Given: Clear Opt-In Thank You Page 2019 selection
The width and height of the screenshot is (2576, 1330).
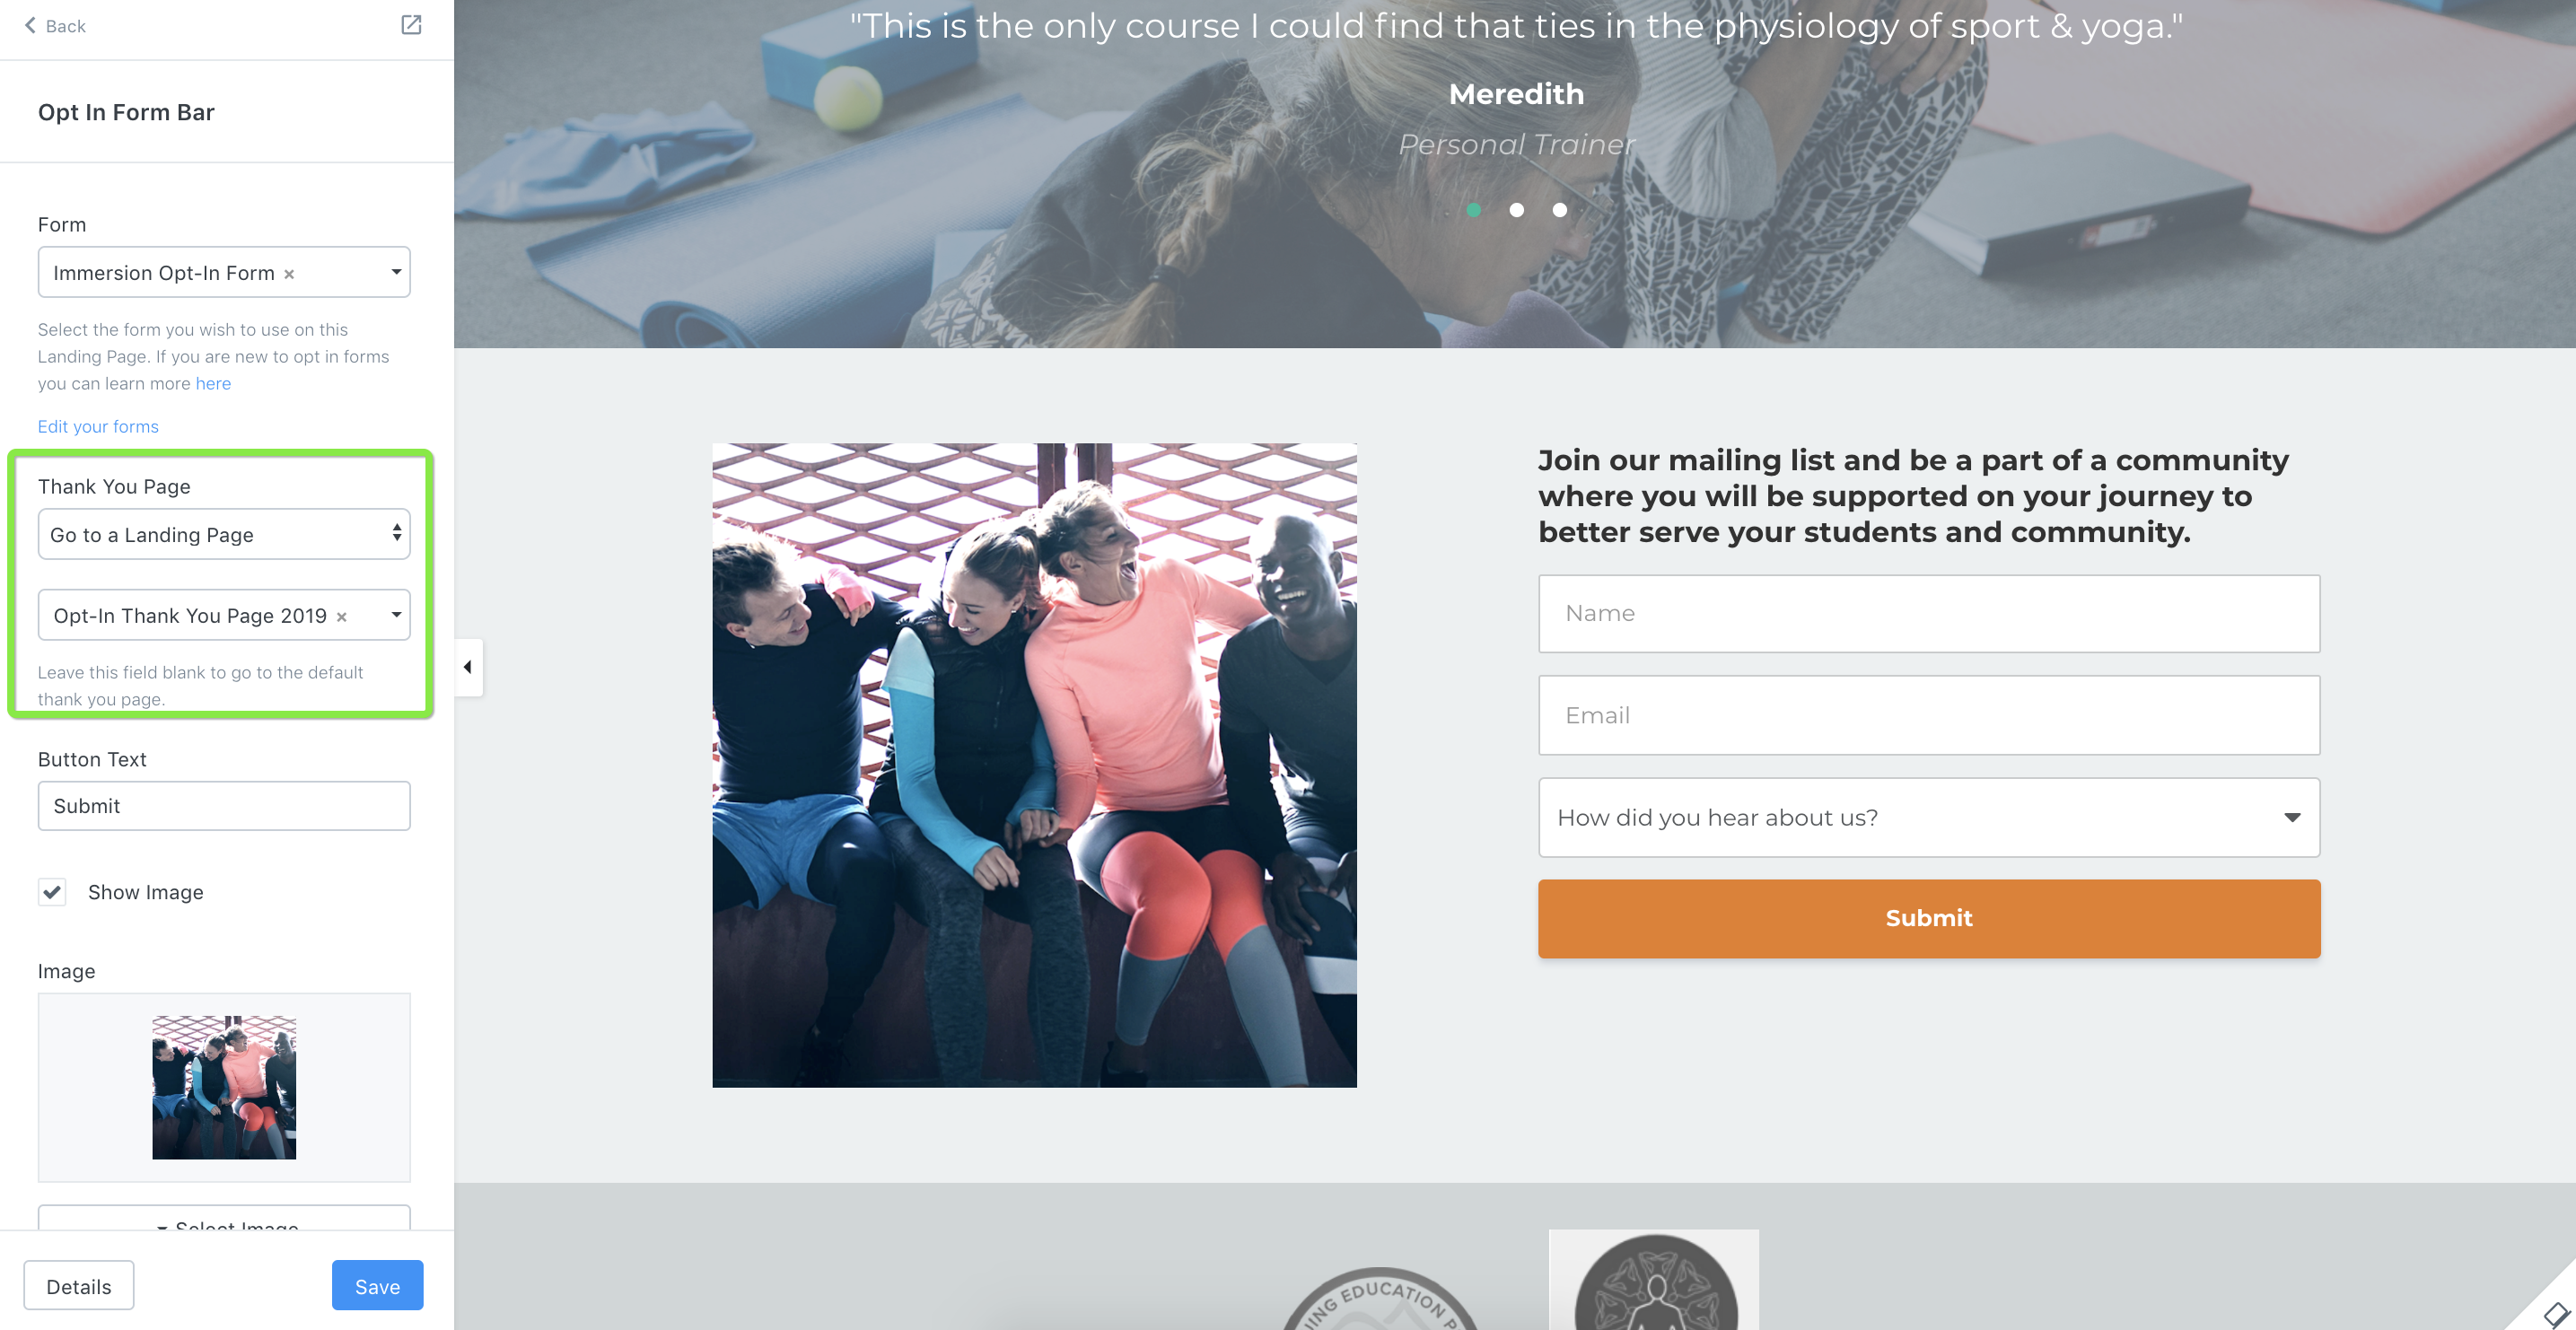Looking at the screenshot, I should [x=342, y=617].
